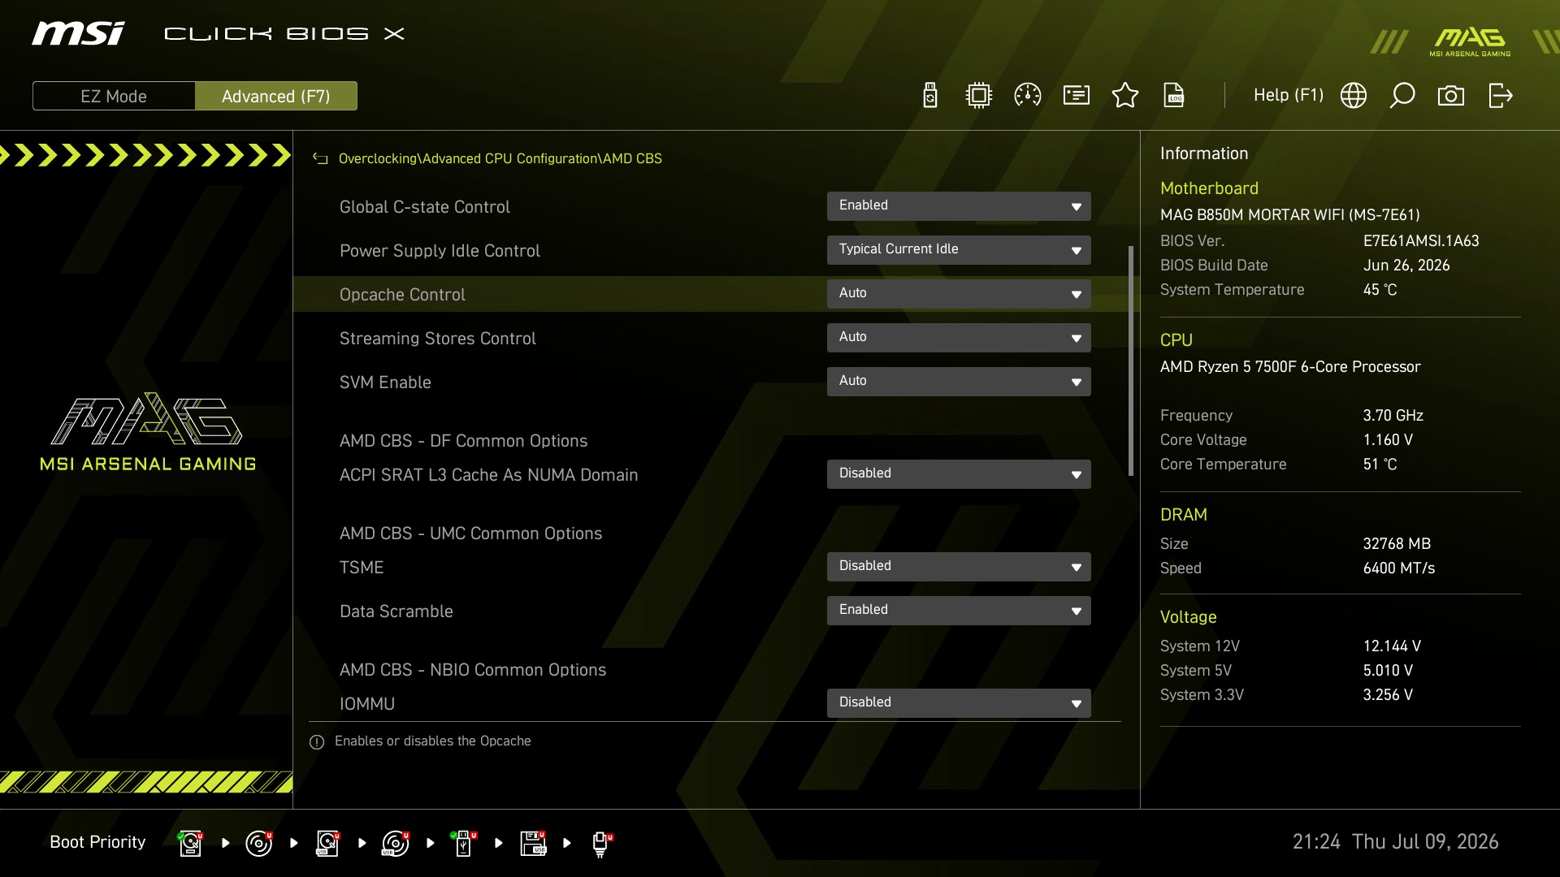1560x877 pixels.
Task: Open Data Scramble dropdown
Action: (x=959, y=611)
